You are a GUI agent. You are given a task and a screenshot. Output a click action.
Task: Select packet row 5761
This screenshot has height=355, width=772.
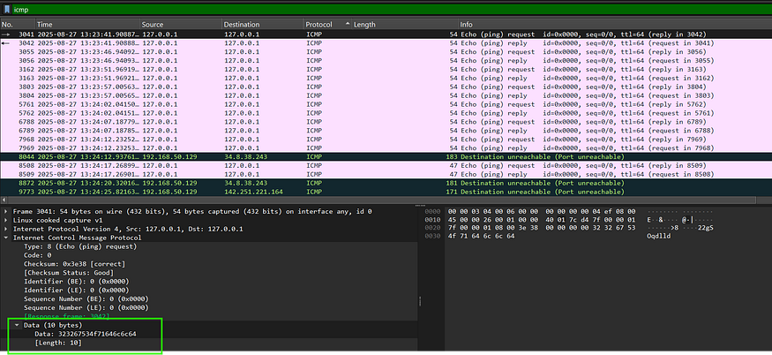click(x=386, y=104)
